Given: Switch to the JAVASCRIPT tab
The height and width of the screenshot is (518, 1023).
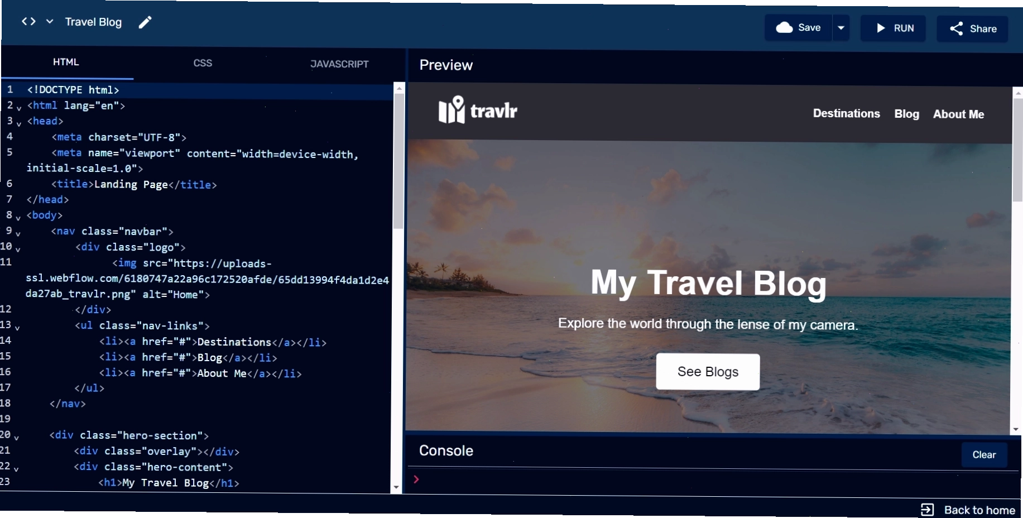Looking at the screenshot, I should pos(339,64).
